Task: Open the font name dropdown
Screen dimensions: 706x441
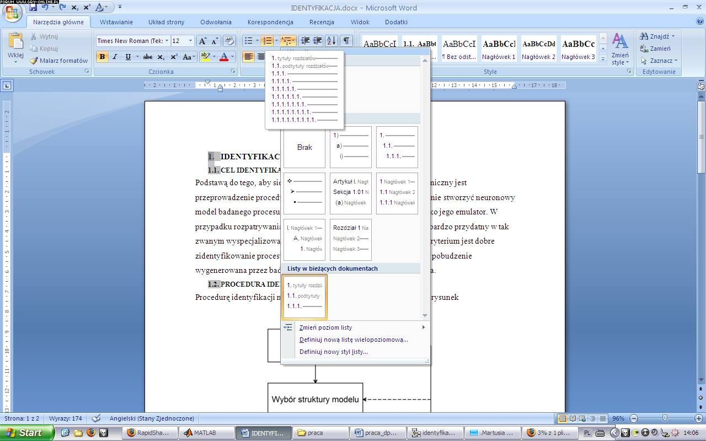Action: point(167,41)
